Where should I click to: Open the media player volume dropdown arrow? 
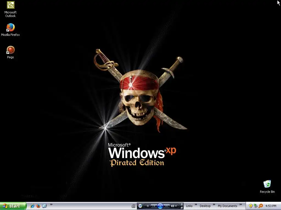coord(176,206)
